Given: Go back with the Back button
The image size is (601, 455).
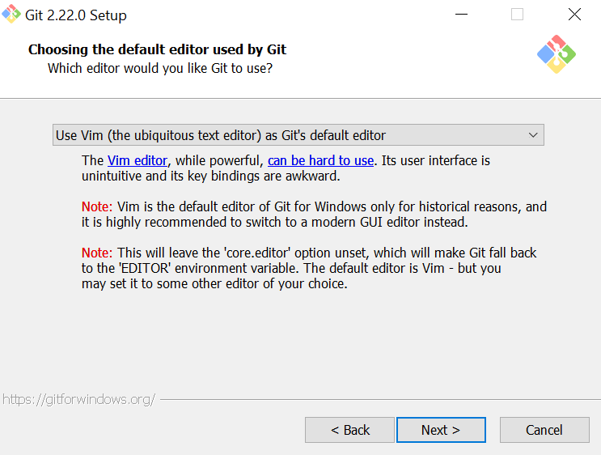Looking at the screenshot, I should point(349,430).
